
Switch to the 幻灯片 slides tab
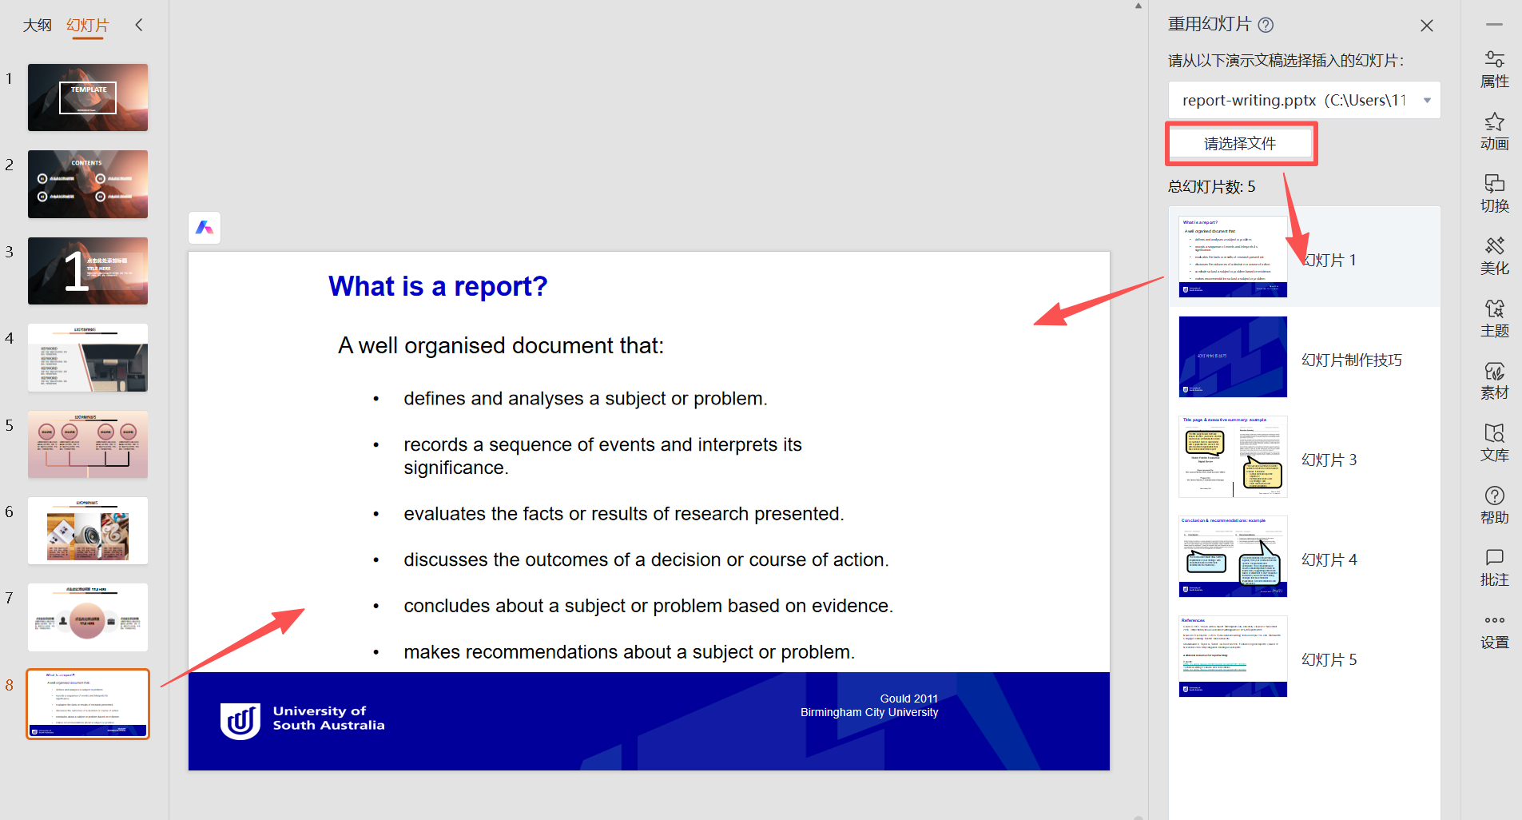click(x=87, y=26)
